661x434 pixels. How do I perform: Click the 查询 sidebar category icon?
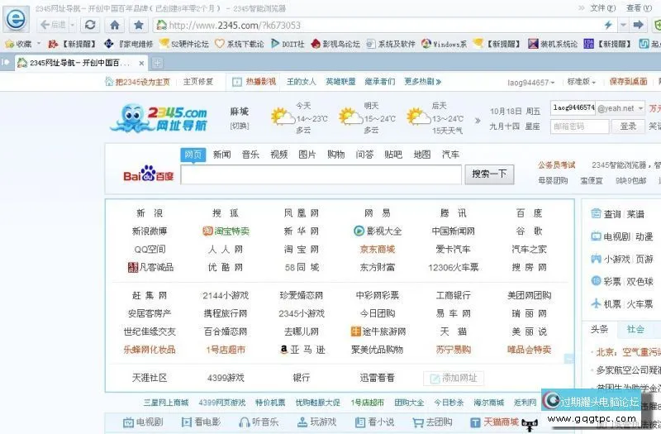click(596, 214)
